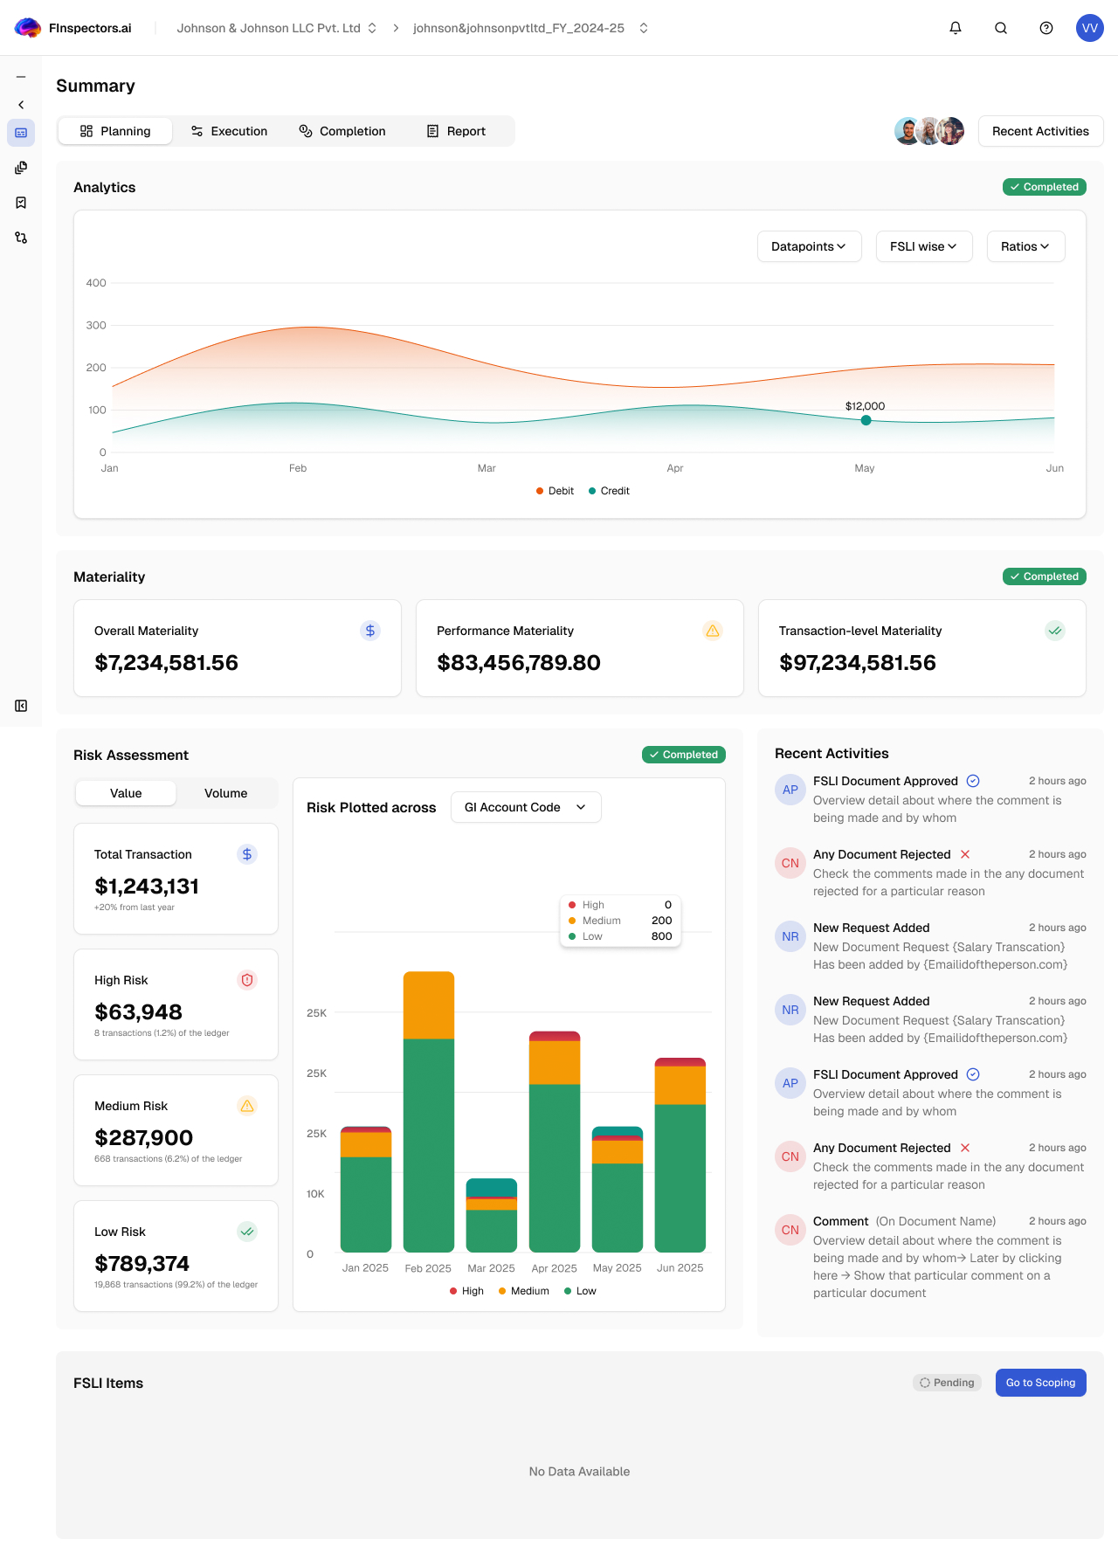Click the sidebar back arrow icon

pyautogui.click(x=21, y=105)
